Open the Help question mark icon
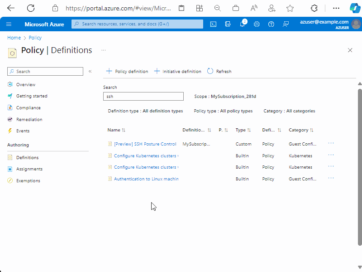The width and height of the screenshot is (362, 272). [271, 24]
